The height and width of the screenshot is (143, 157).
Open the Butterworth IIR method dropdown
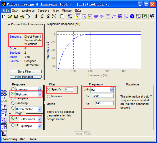click(40, 119)
